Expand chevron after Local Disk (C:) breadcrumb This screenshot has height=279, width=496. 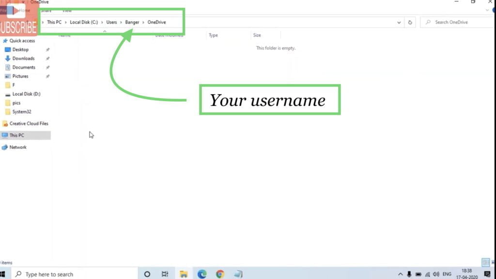102,22
